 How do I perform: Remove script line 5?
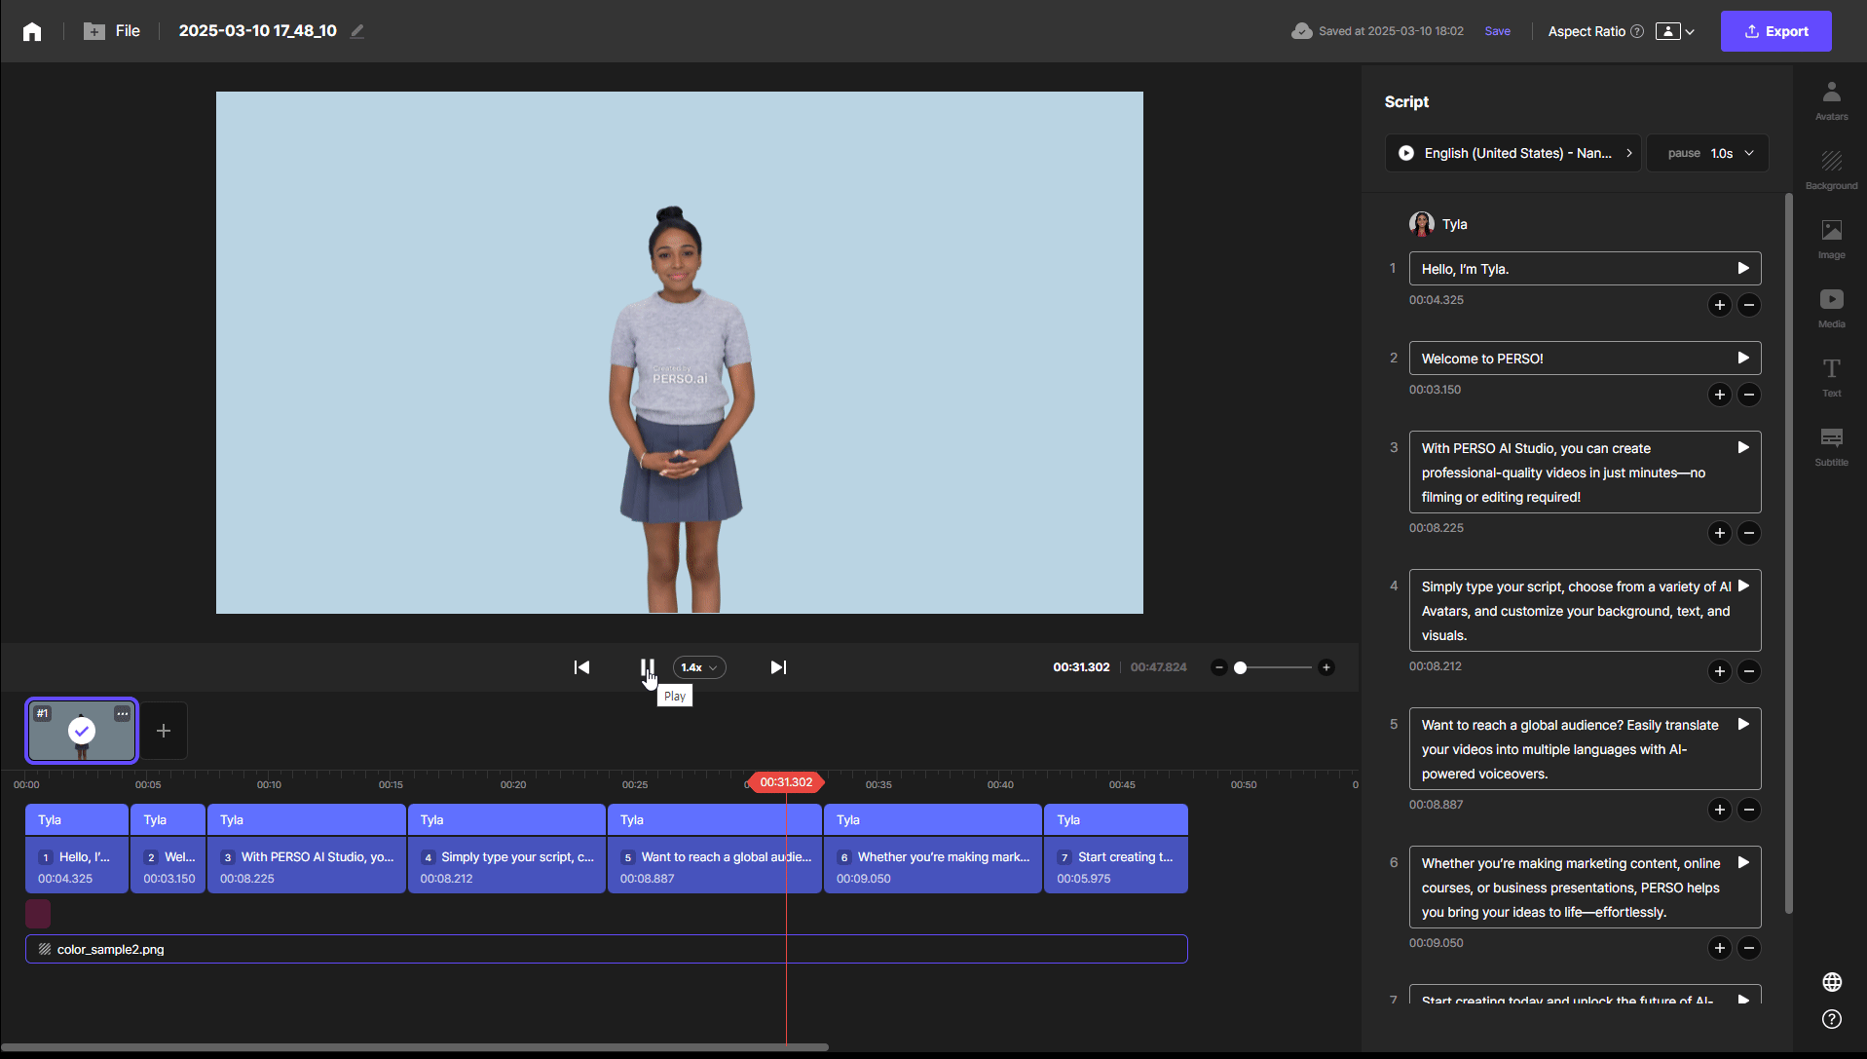1749,810
